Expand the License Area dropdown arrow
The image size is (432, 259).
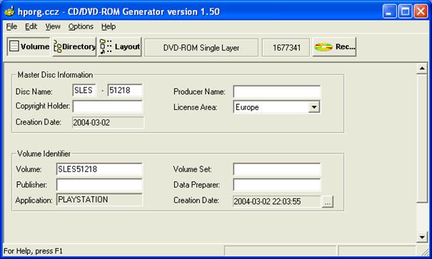pyautogui.click(x=313, y=107)
